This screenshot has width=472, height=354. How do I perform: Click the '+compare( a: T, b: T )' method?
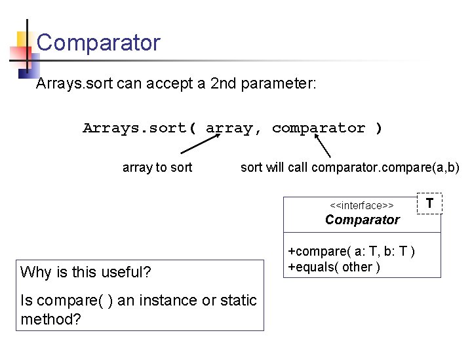tap(351, 252)
